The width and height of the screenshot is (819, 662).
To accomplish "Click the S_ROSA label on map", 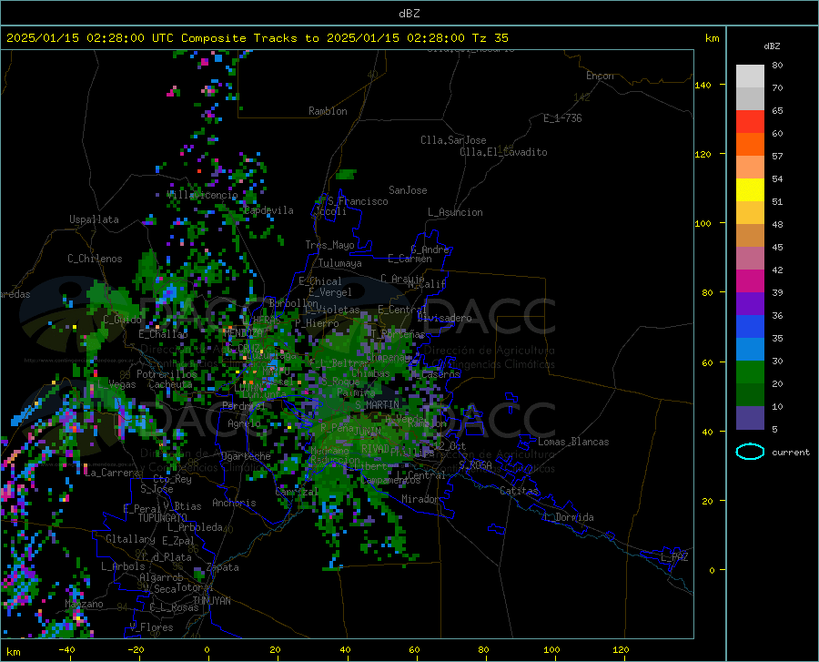I will click(475, 465).
